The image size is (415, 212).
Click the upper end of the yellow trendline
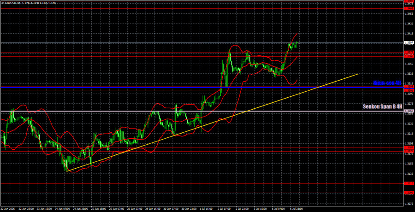[x=358, y=74]
